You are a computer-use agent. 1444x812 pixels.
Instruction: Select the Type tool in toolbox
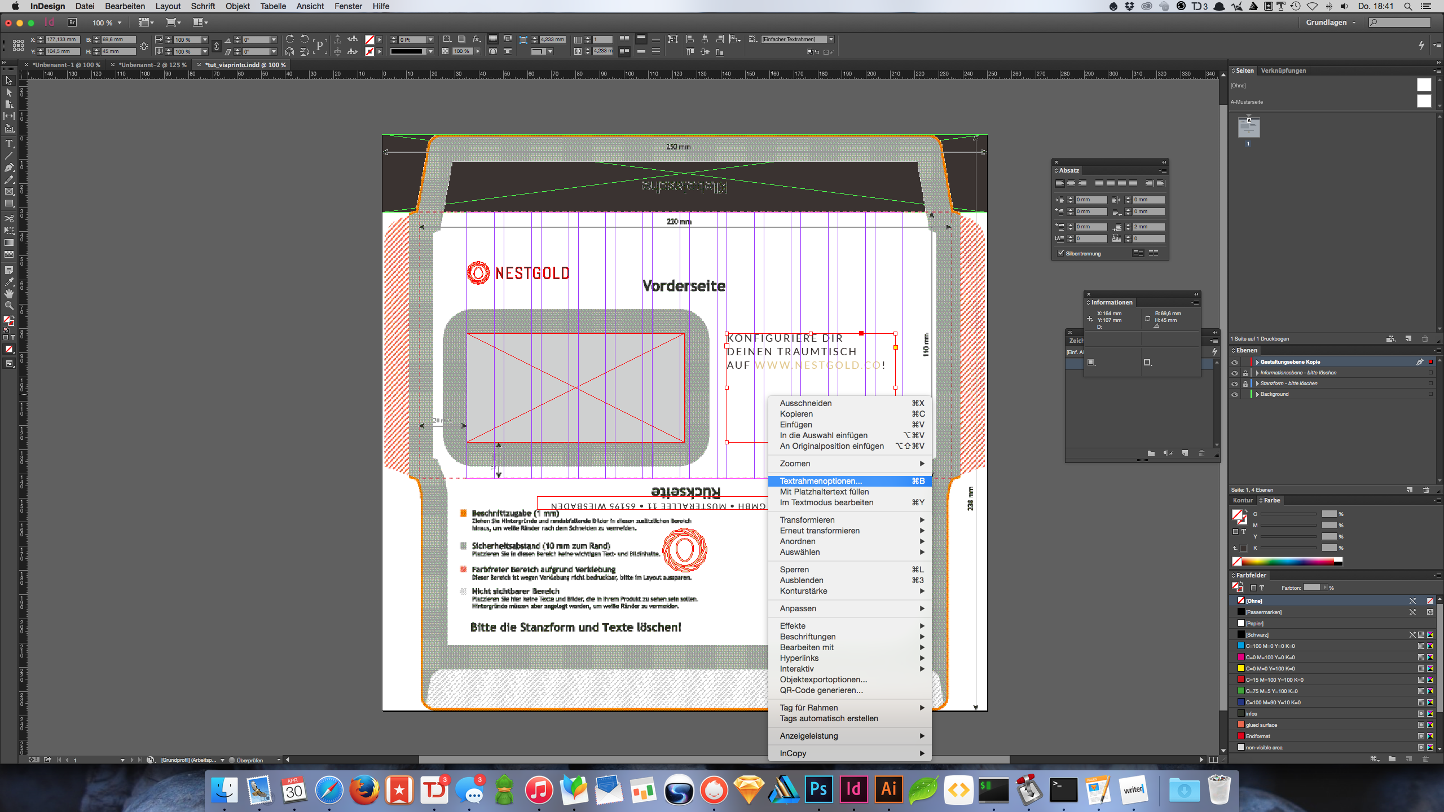(9, 144)
